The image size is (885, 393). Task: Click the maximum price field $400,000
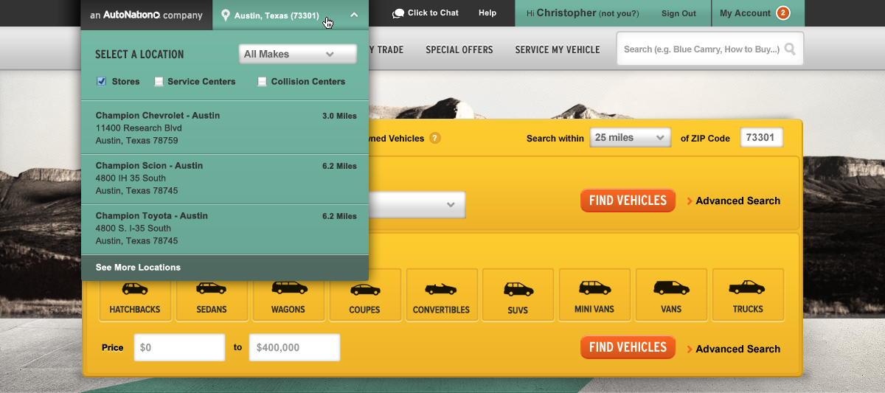point(295,347)
